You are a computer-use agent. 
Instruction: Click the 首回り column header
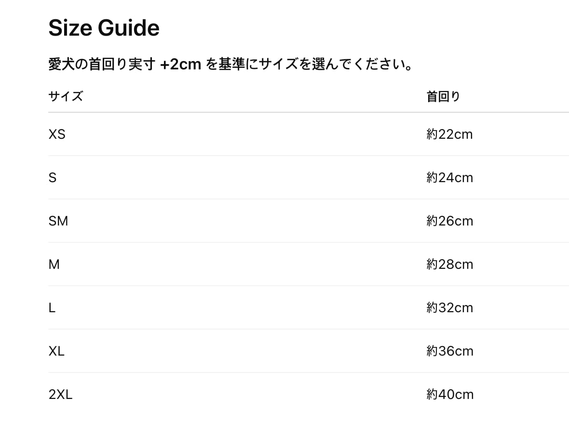click(443, 96)
